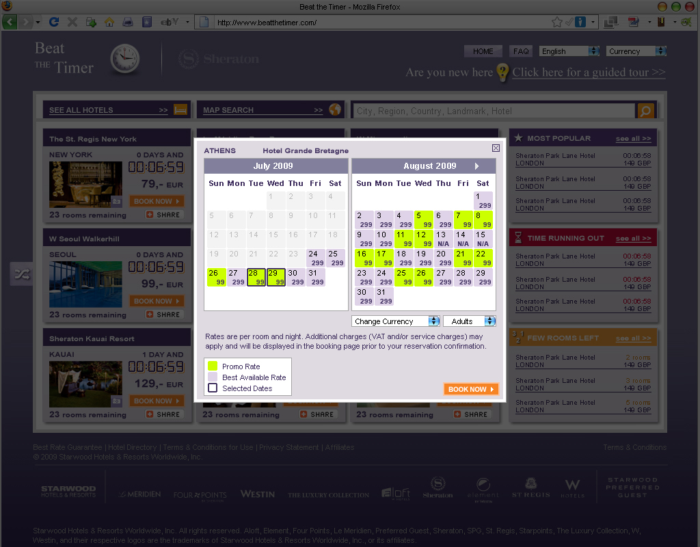700x547 pixels.
Task: See all Few Rooms Left deals
Action: coord(633,338)
